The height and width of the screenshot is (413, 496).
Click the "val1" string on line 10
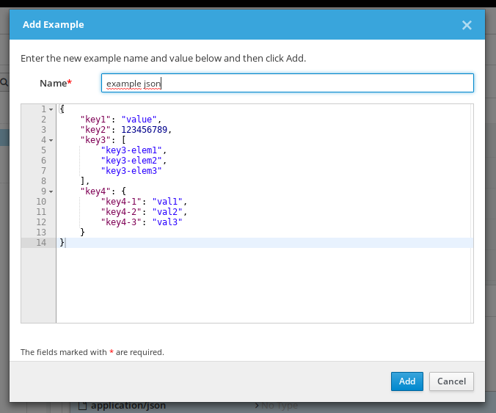coord(167,202)
